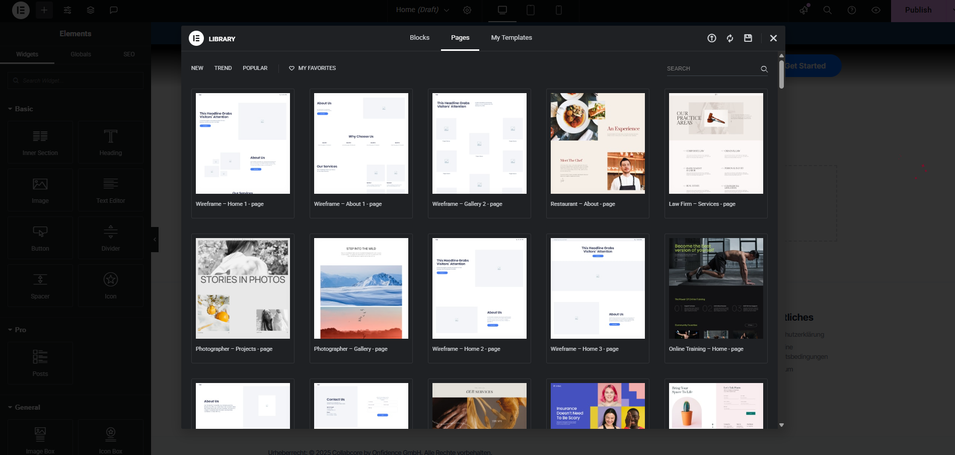Select the Text Editor widget

point(111,190)
